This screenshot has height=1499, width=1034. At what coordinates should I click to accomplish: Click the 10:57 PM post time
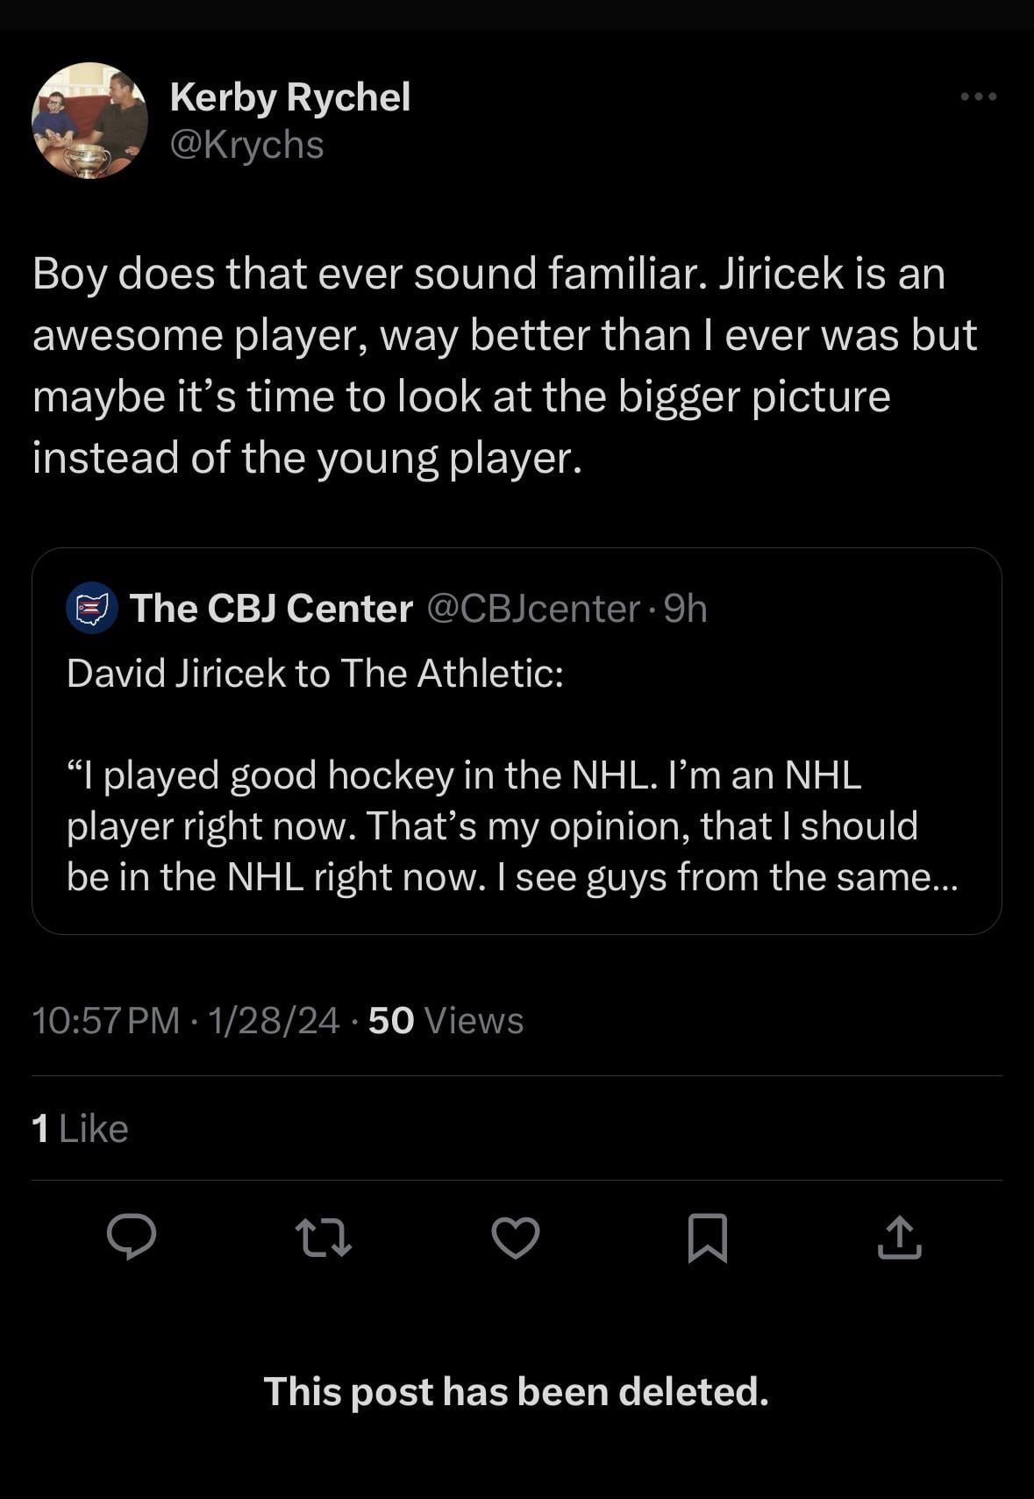point(105,1020)
